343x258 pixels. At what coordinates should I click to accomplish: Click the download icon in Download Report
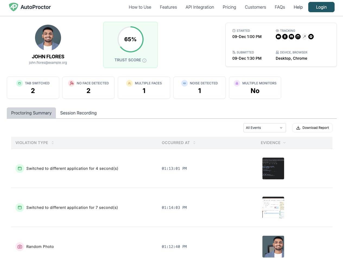[298, 128]
